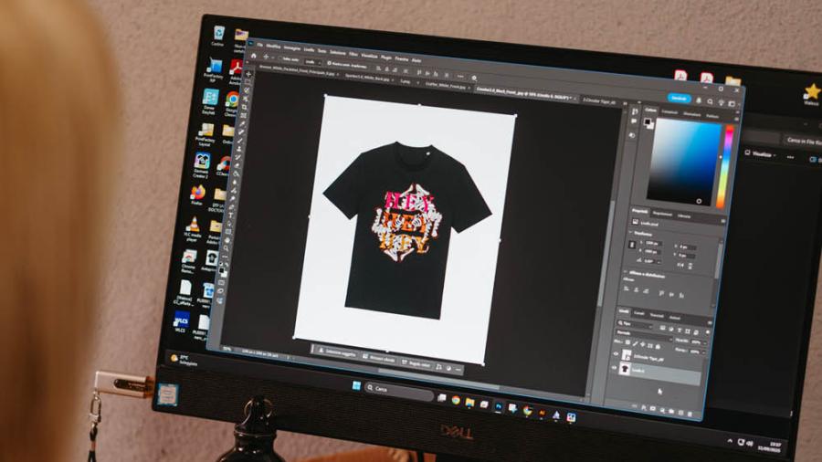Open the Livello dropdown in options bar
This screenshot has width=822, height=462.
pos(312,62)
